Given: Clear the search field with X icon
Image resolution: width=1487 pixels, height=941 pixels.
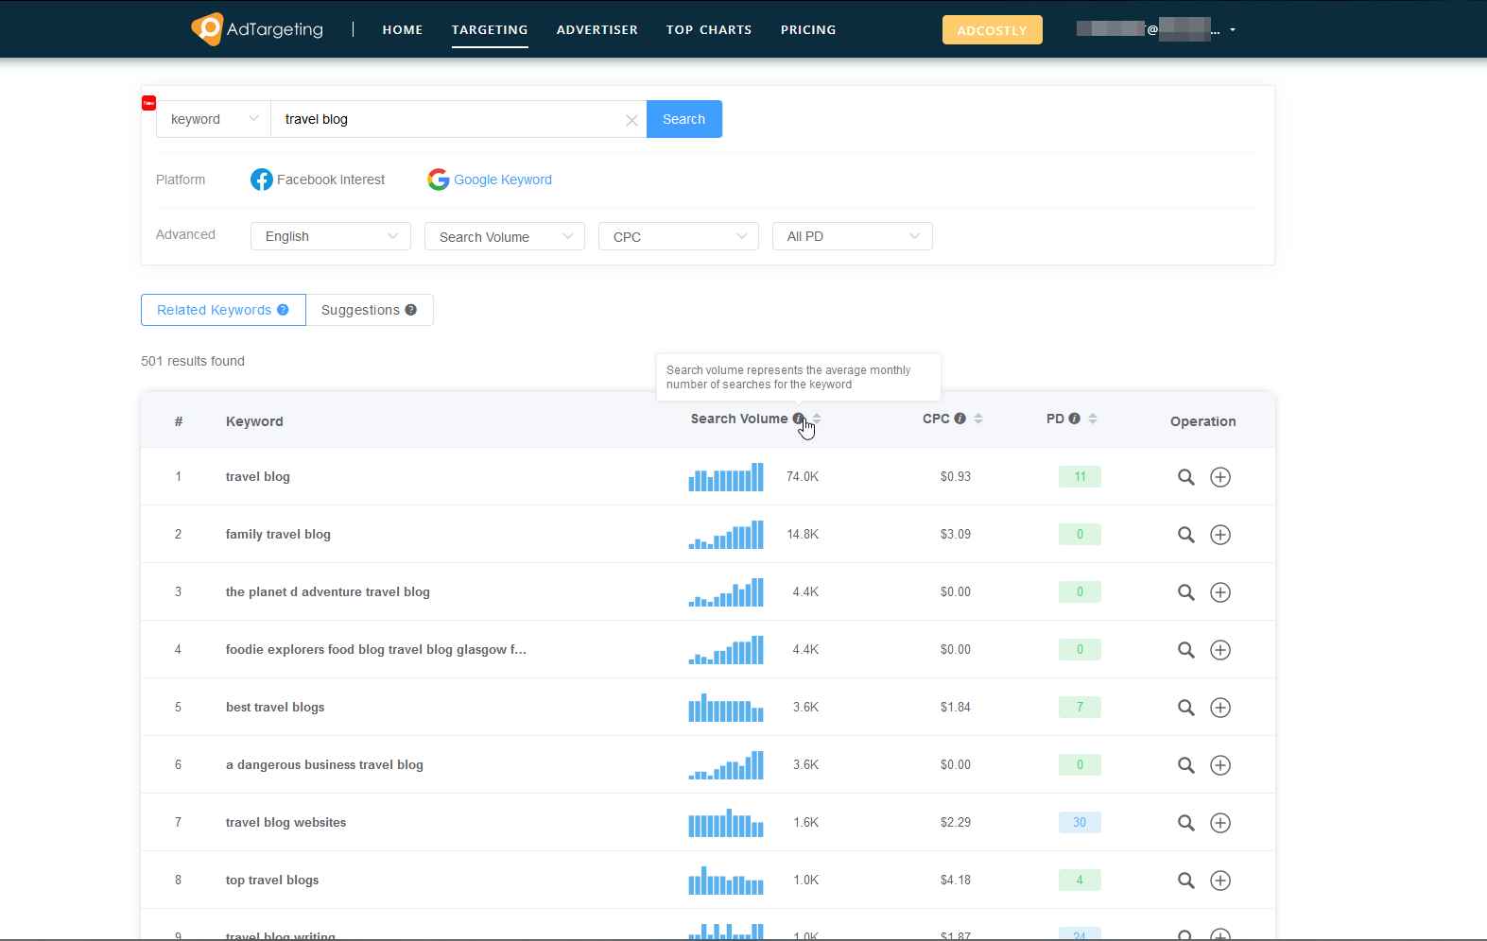Looking at the screenshot, I should coord(631,120).
